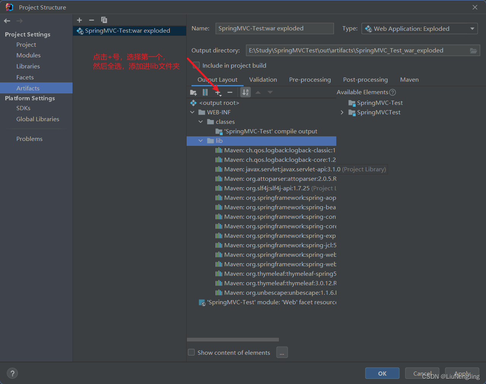Viewport: 486px width, 384px height.
Task: Collapse the classes folder
Action: [x=201, y=122]
